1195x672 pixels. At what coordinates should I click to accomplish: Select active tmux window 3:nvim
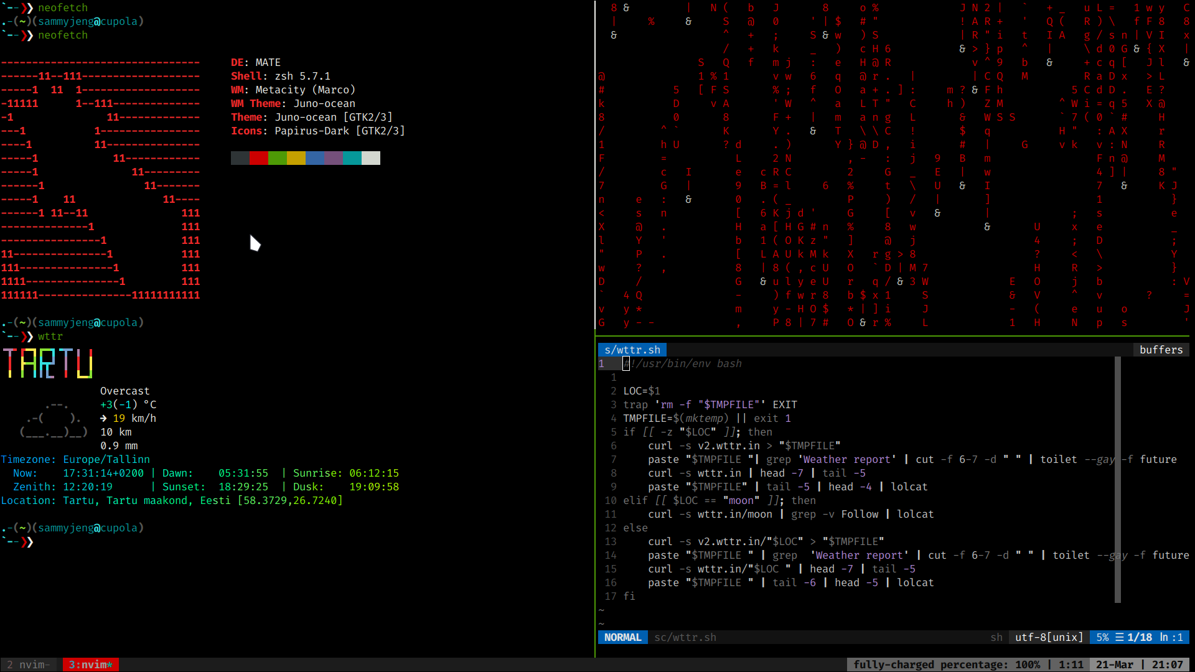click(x=90, y=665)
